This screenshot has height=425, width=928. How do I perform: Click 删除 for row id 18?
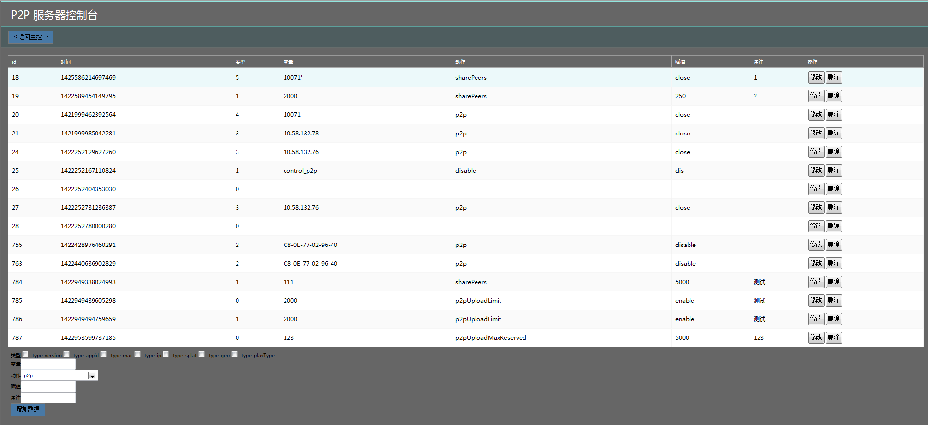tap(833, 77)
